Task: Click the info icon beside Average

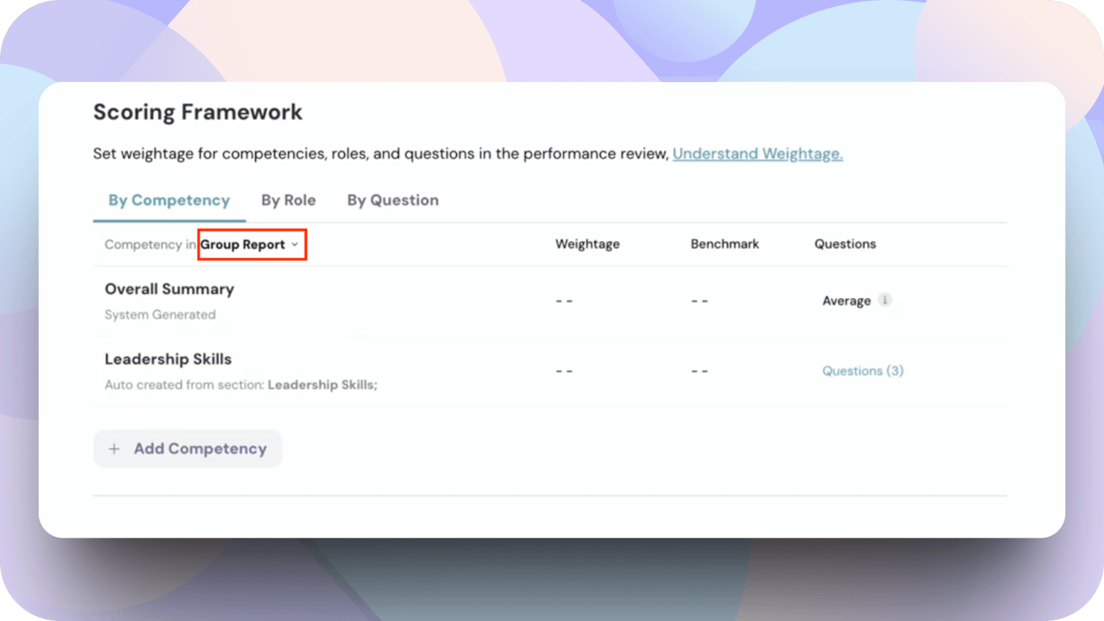Action: click(x=885, y=300)
